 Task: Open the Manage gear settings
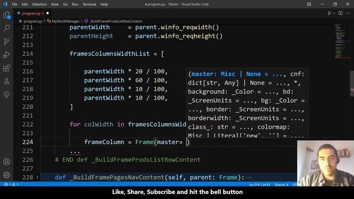click(x=7, y=175)
